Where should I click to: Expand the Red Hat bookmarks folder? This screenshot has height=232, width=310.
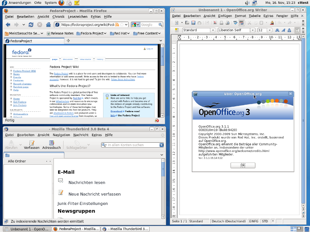click(120, 33)
